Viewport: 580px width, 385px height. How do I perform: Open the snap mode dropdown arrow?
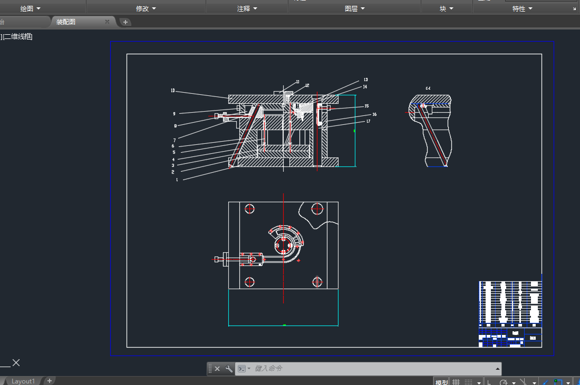click(x=479, y=382)
